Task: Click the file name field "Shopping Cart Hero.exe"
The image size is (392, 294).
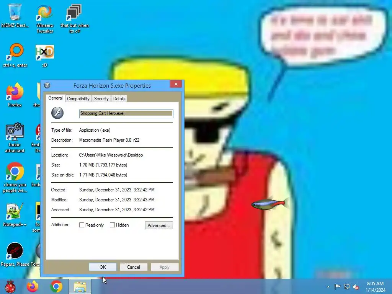Action: tap(126, 113)
